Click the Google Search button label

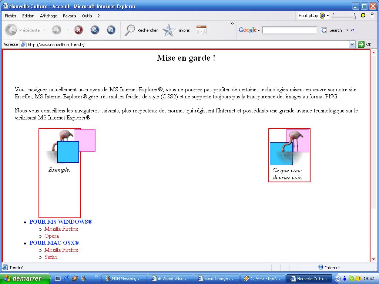click(x=335, y=30)
